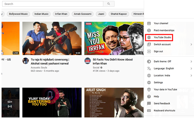Filter by Shahid Kapoor chip
This screenshot has width=194, height=119.
pyautogui.click(x=119, y=14)
